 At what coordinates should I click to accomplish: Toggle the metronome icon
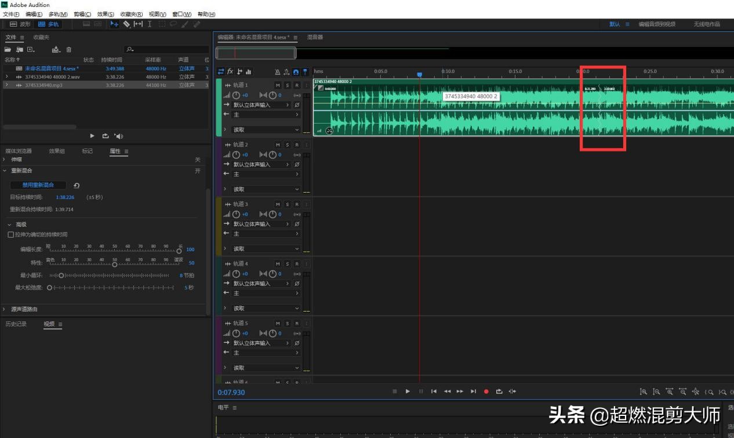click(277, 72)
